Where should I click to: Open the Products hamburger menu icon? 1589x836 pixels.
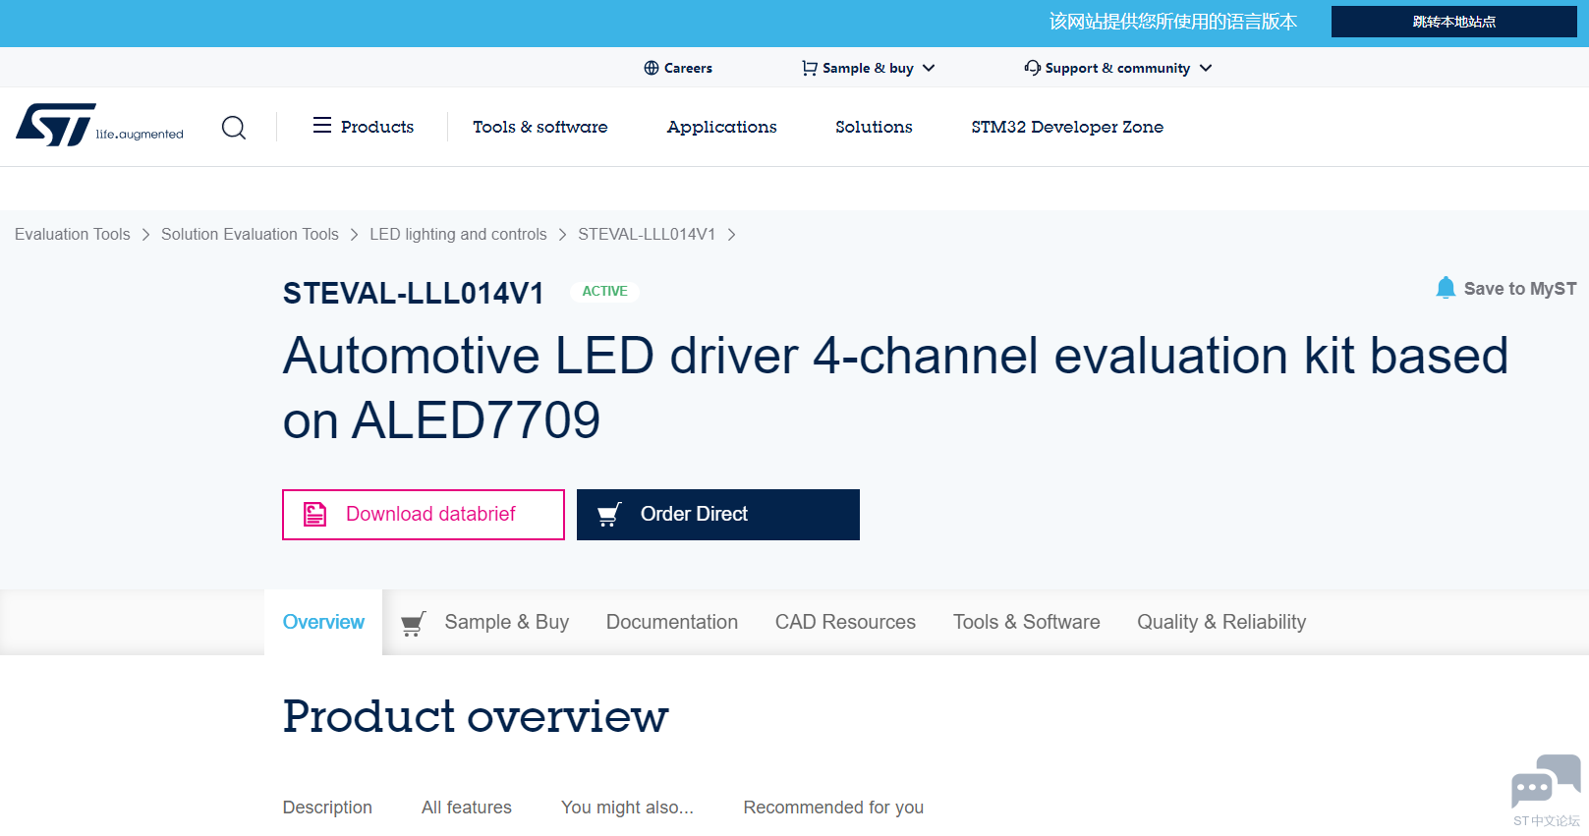322,125
